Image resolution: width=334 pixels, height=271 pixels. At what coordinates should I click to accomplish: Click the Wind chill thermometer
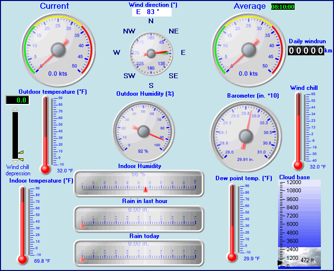(305, 131)
